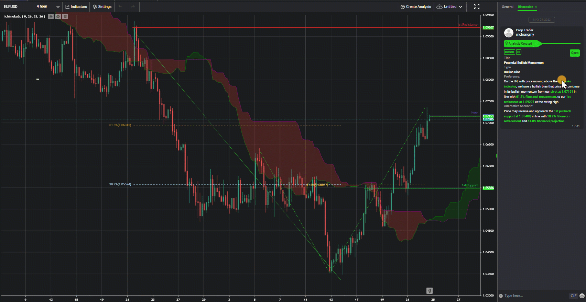Open the analysis with green Open button

tap(575, 53)
